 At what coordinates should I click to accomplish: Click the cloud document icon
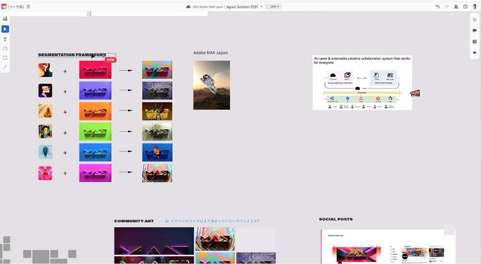(x=189, y=7)
